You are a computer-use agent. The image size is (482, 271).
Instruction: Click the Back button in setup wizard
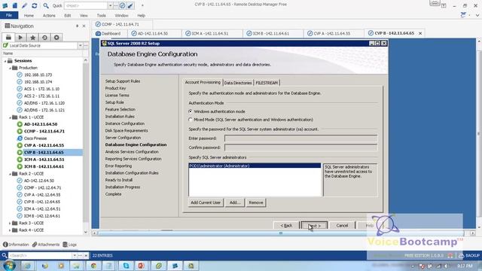[286, 226]
